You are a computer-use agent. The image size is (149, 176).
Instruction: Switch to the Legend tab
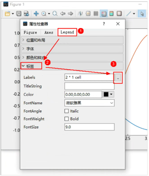67,32
